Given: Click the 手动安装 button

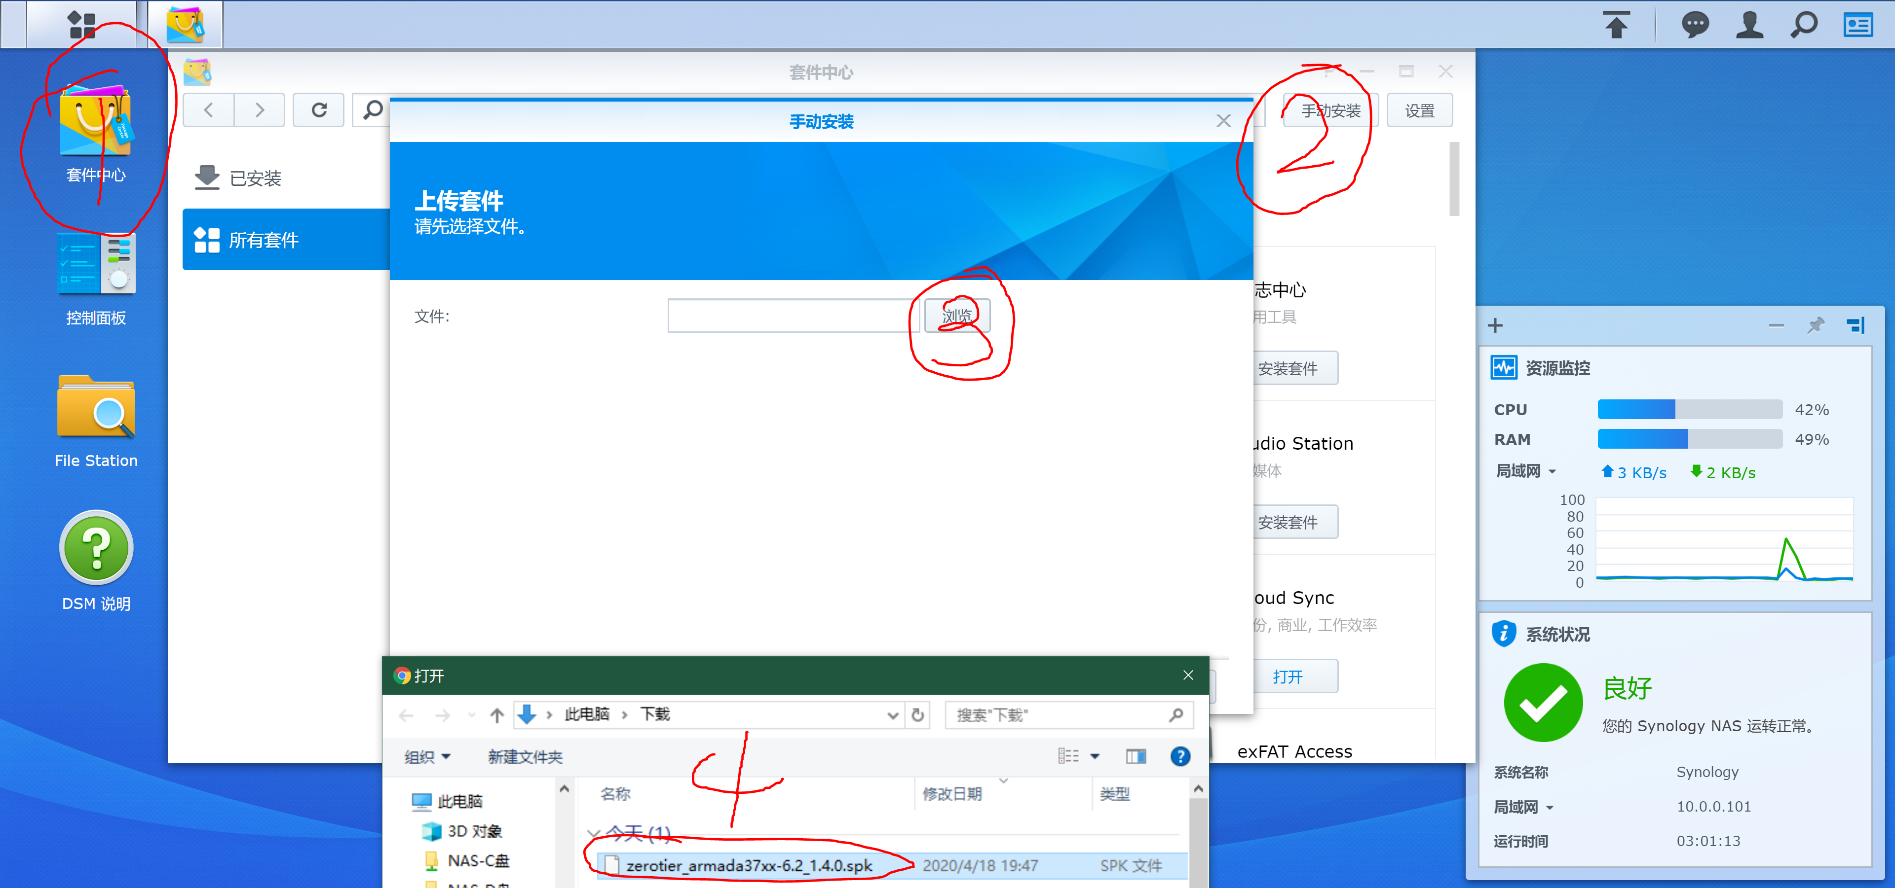Looking at the screenshot, I should 1330,110.
